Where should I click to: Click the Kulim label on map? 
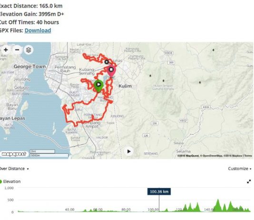[x=125, y=86]
